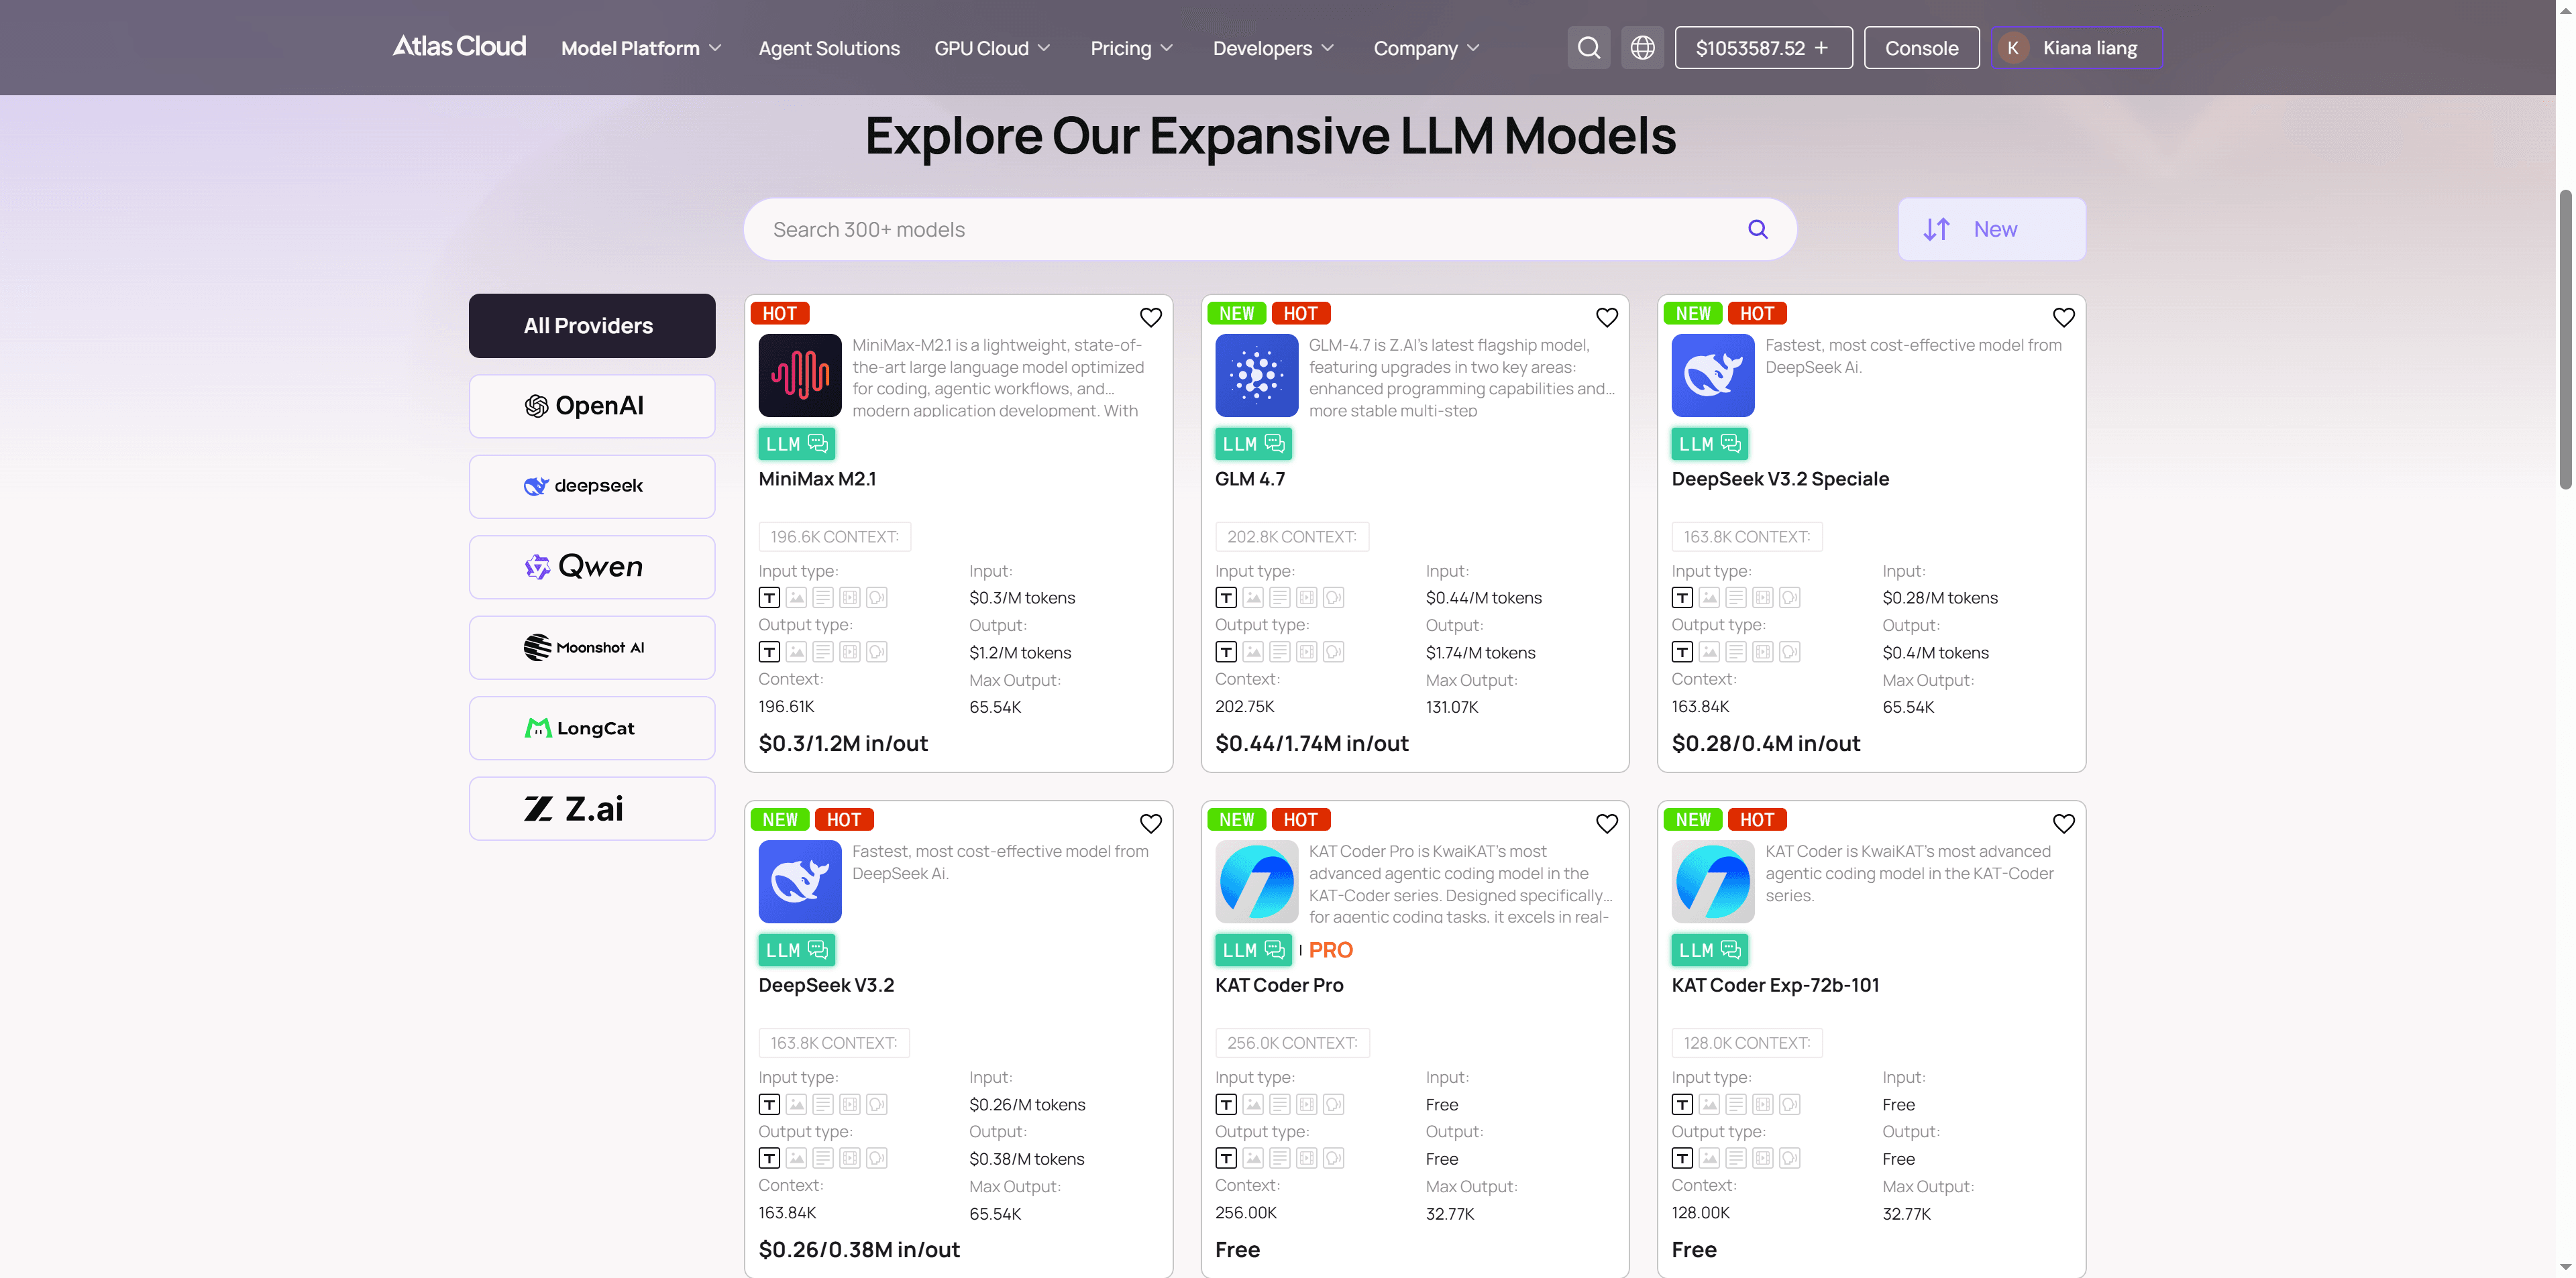Click the magnifier icon in models search bar
The image size is (2576, 1278).
pyautogui.click(x=1757, y=230)
